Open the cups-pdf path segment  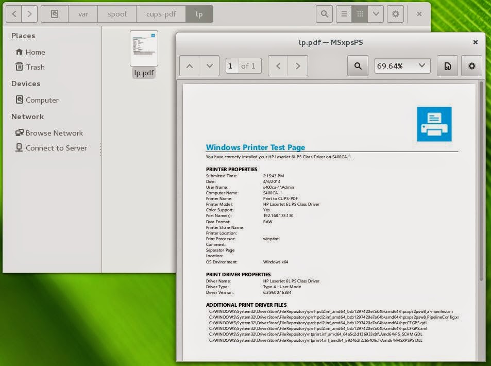(161, 14)
